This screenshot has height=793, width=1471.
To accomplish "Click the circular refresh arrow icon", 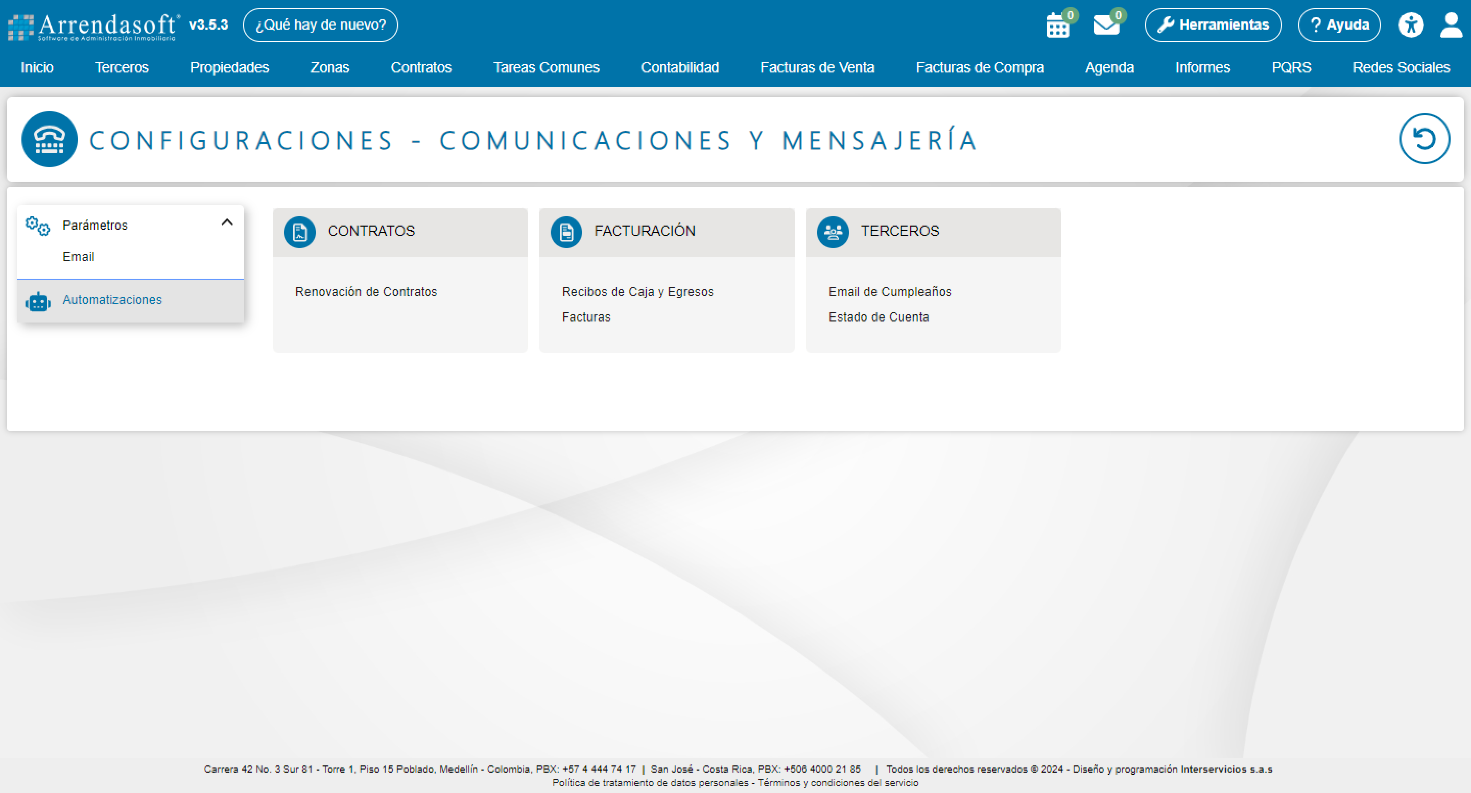I will (x=1424, y=139).
